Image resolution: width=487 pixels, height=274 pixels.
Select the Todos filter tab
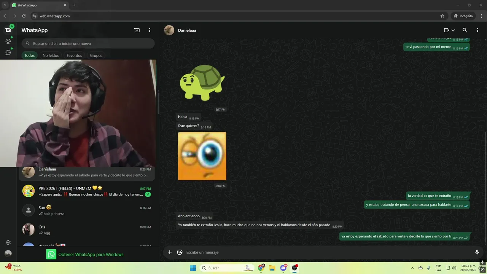click(x=29, y=56)
